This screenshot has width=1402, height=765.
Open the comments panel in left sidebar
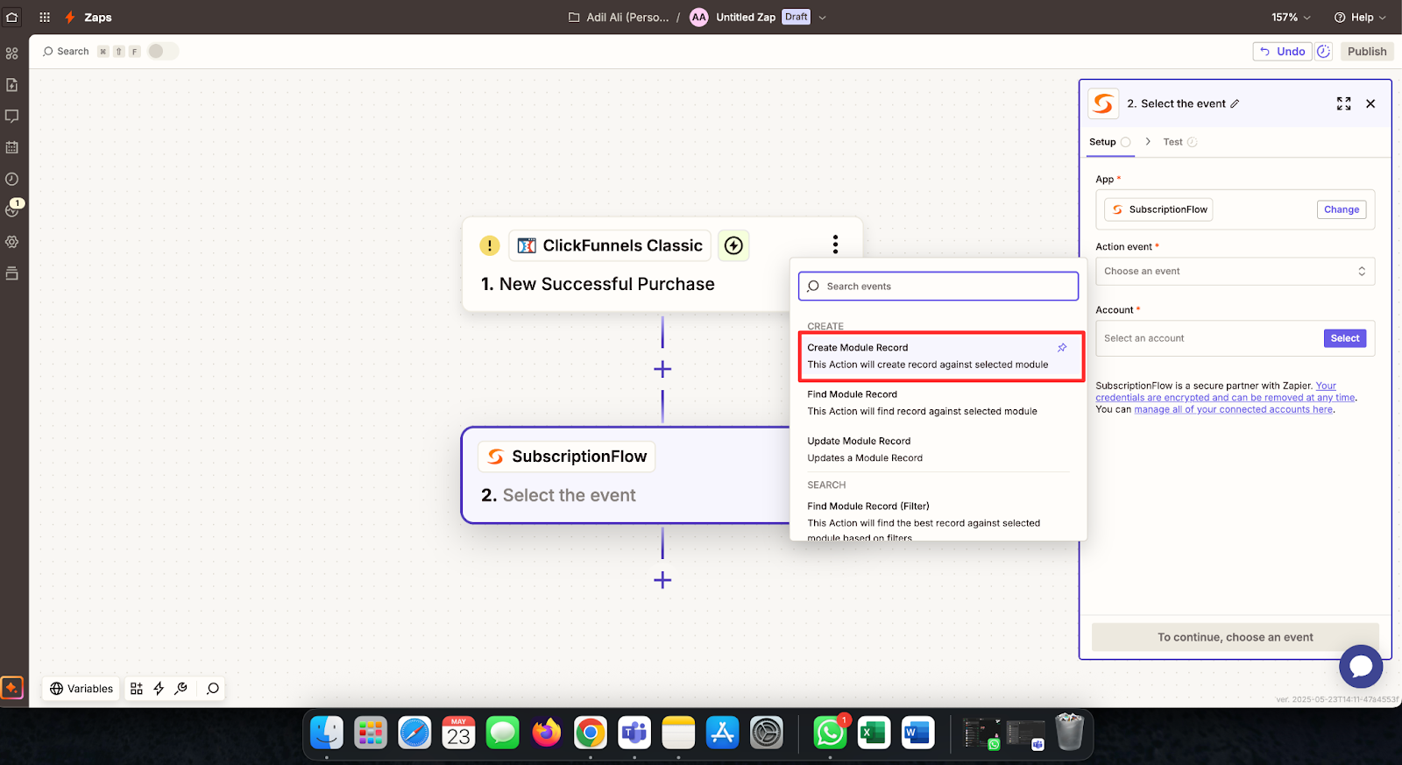point(12,117)
